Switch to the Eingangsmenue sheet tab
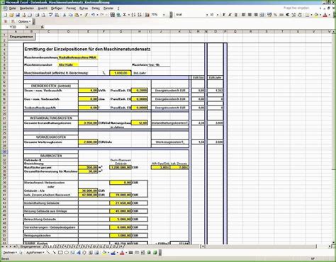The width and height of the screenshot is (336, 262). (x=30, y=246)
